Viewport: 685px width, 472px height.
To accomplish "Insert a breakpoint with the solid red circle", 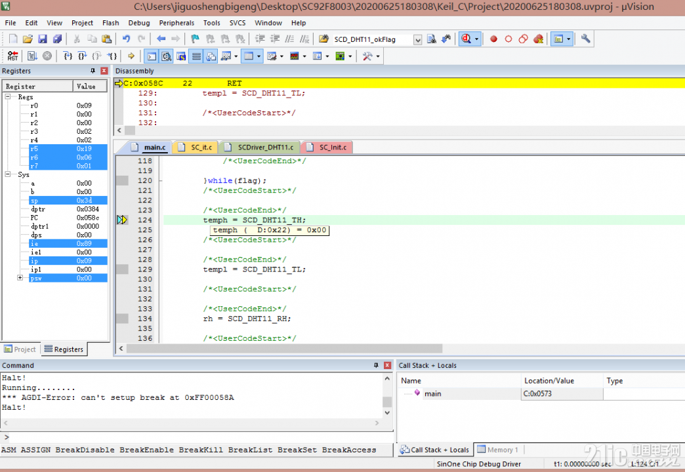I will 493,39.
